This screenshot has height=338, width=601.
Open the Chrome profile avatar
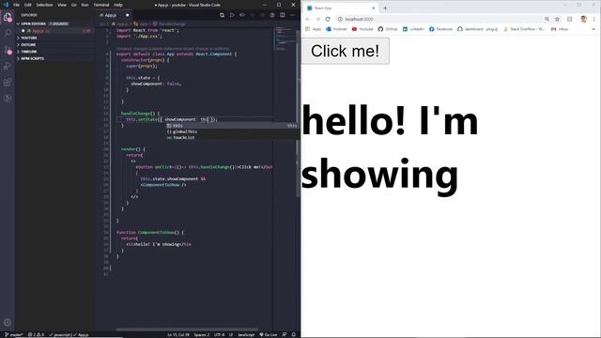583,19
